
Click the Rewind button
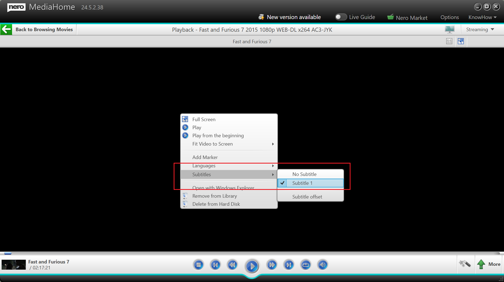233,265
